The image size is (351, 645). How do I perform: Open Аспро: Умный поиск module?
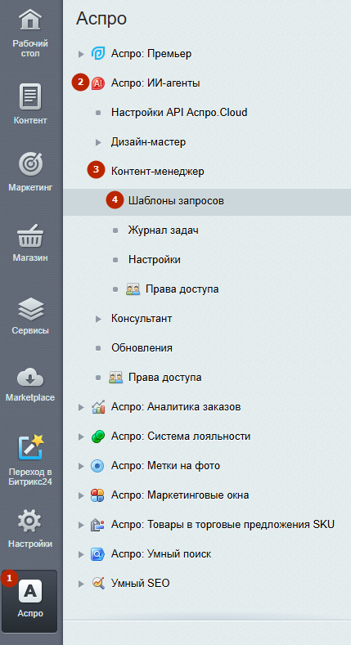(161, 554)
